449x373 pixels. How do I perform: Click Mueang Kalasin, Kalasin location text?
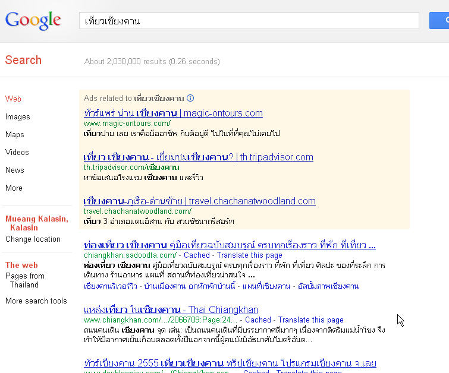(37, 223)
